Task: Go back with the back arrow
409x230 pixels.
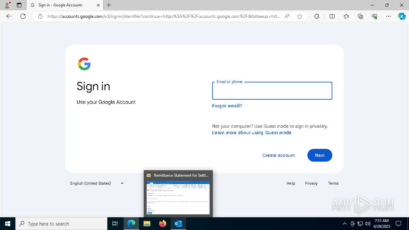Action: pos(9,16)
